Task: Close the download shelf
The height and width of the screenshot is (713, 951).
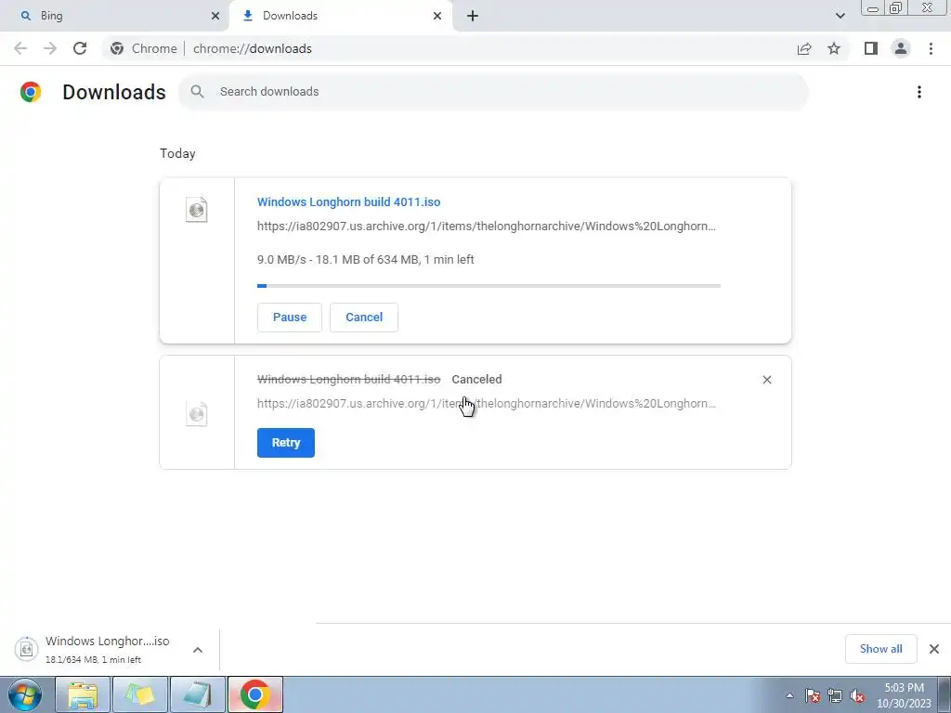Action: [934, 649]
